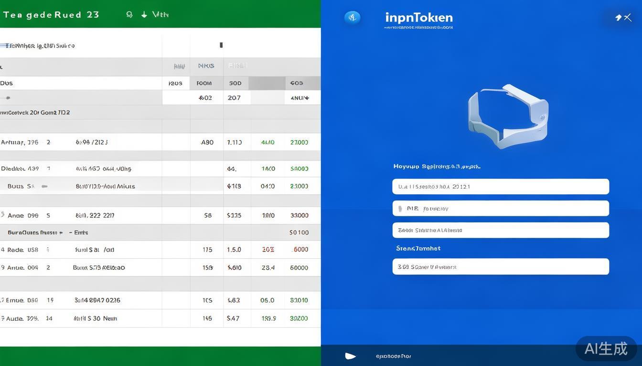This screenshot has width=642, height=366.
Task: Open the X icon beside the paper plane
Action: tap(628, 17)
